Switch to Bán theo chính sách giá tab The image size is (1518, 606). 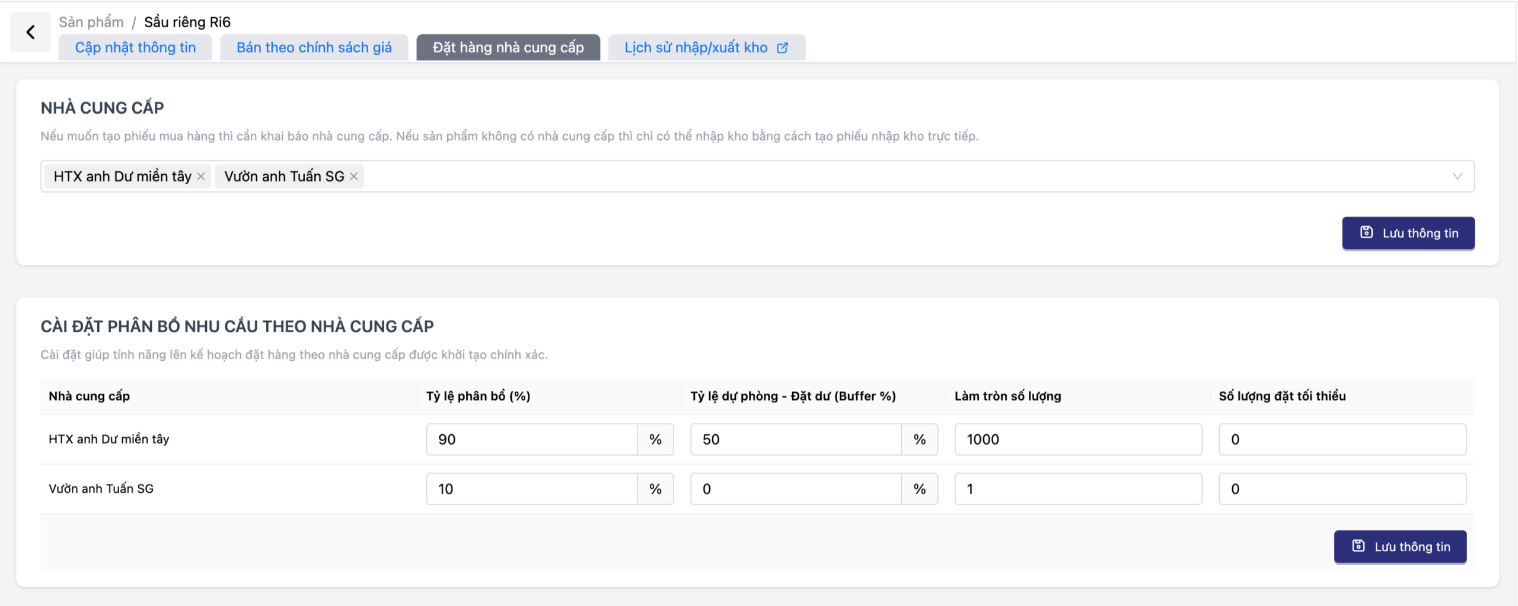coord(314,47)
